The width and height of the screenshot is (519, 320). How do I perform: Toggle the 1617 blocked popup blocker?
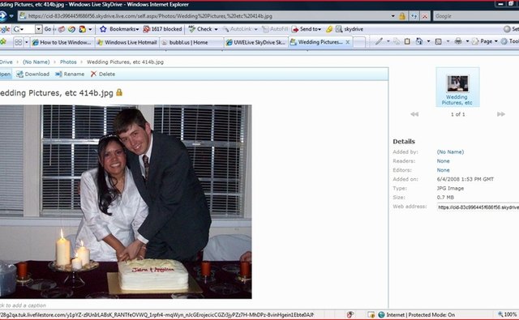[162, 29]
